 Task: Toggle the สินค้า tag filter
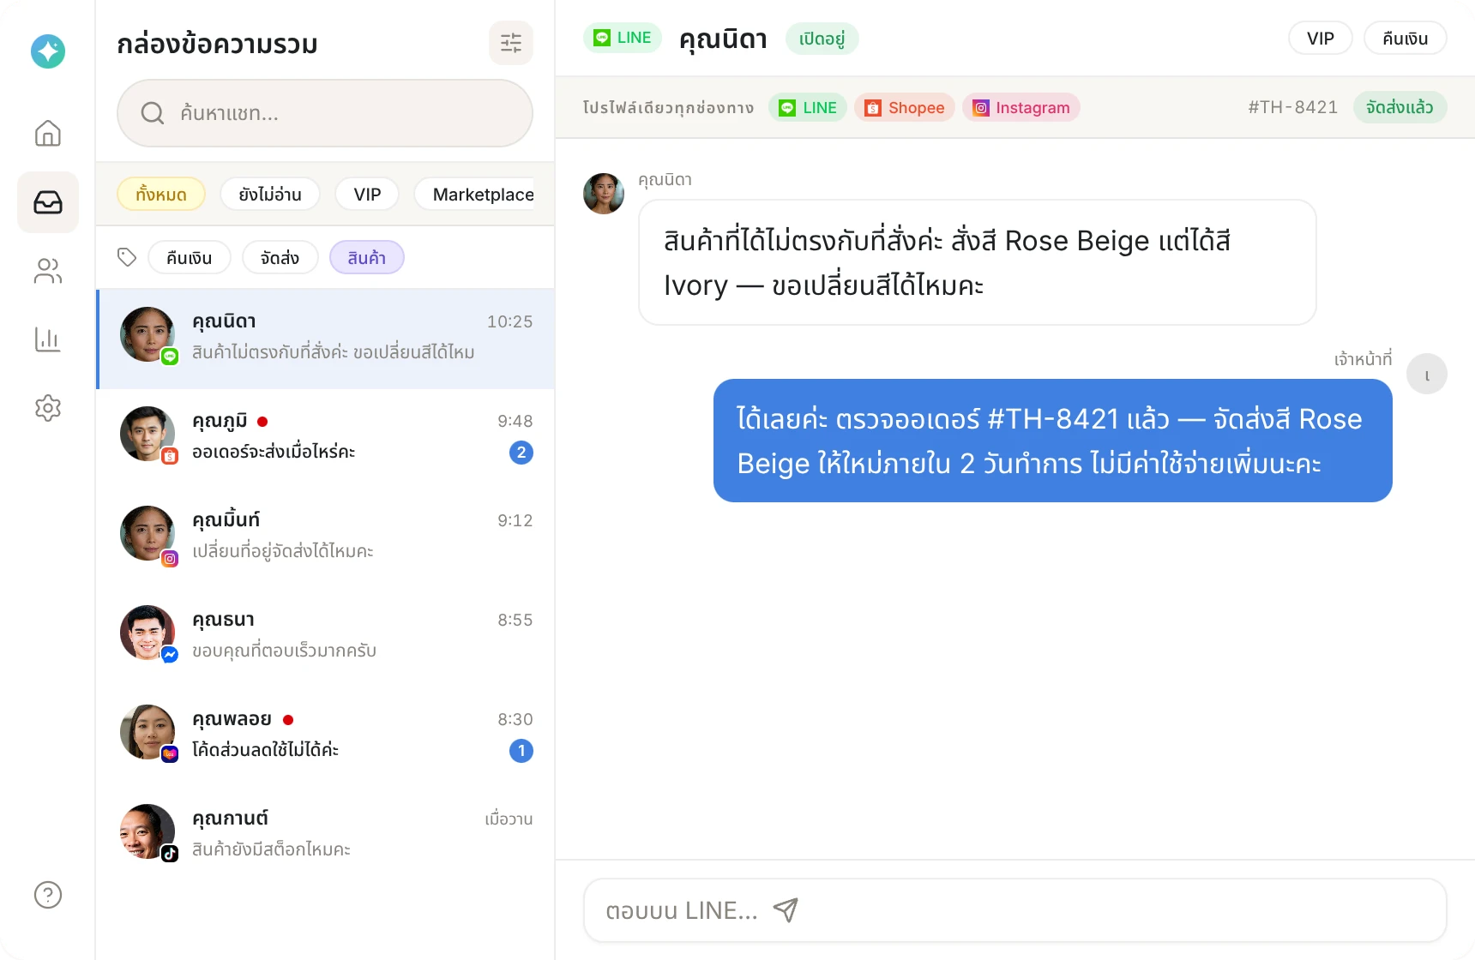[x=367, y=257]
